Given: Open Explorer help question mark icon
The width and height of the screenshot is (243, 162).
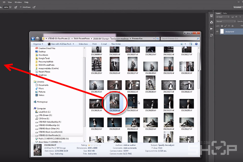Looking at the screenshot, I should tap(196, 44).
